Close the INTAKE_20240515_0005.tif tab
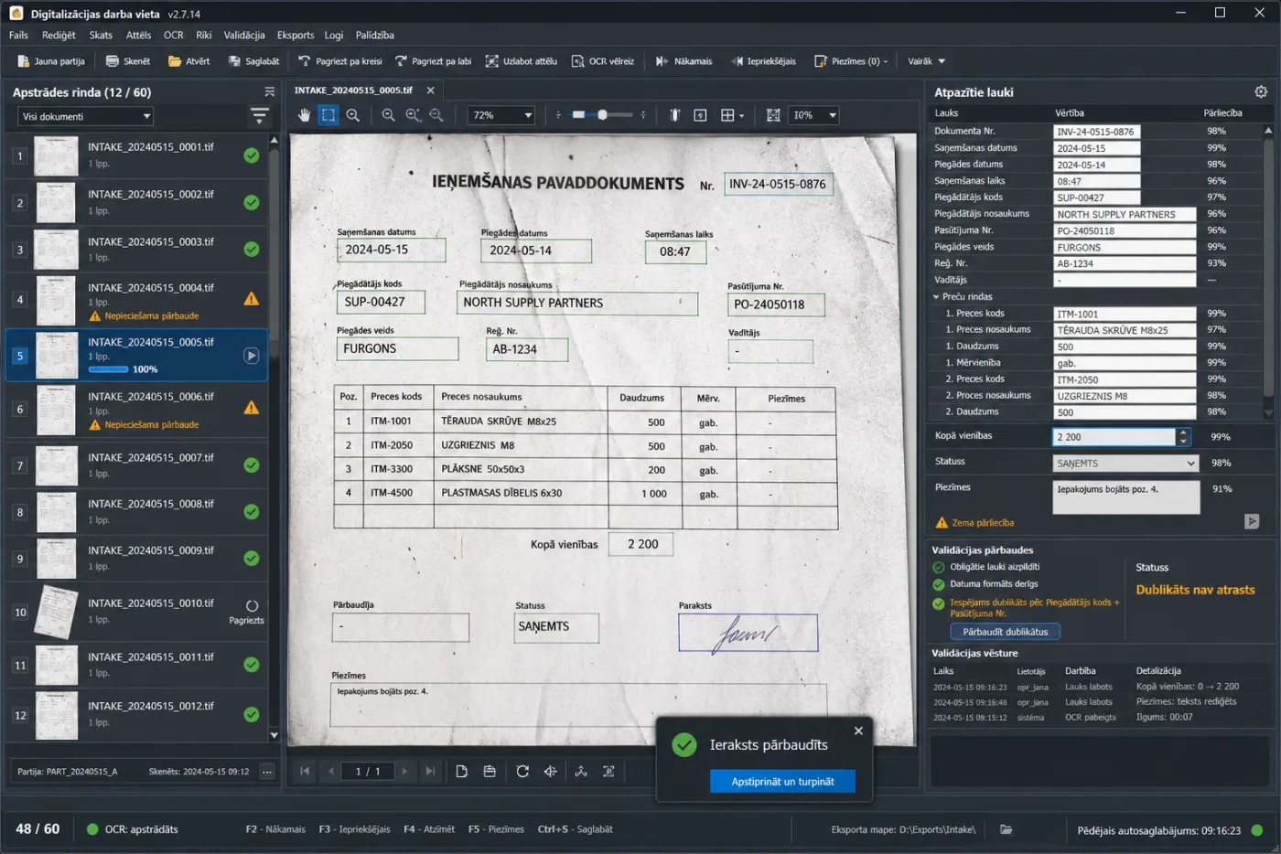The image size is (1281, 854). (x=430, y=91)
